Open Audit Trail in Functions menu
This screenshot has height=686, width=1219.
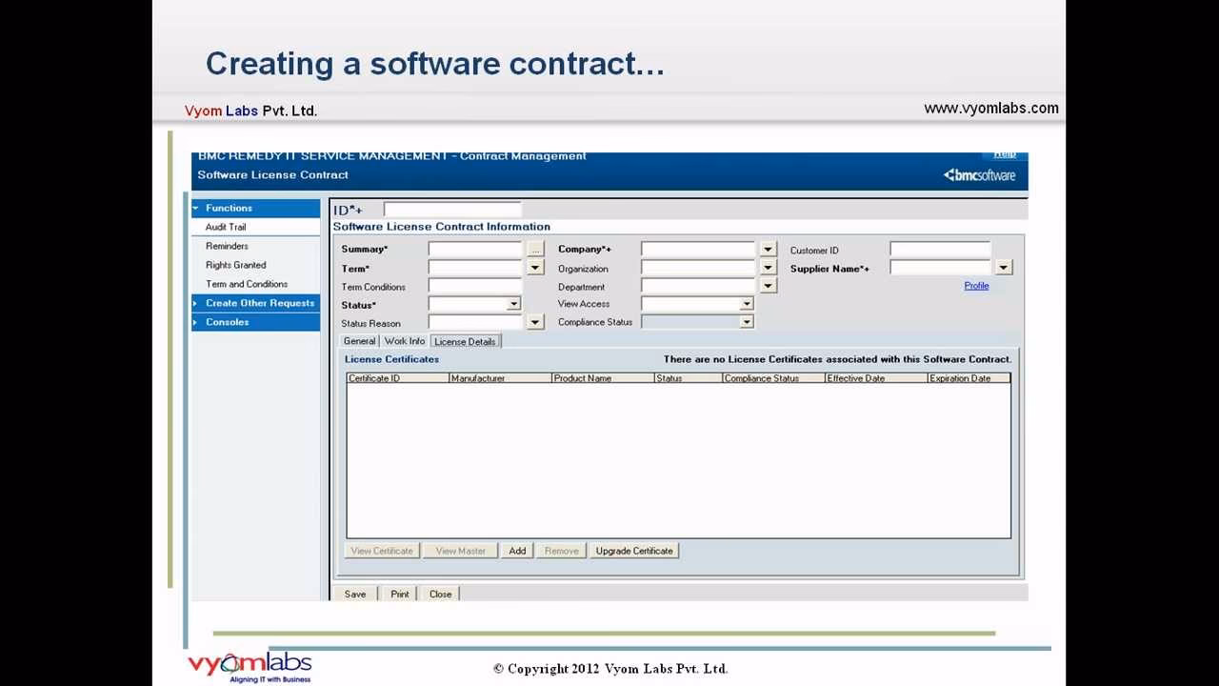[x=226, y=227]
